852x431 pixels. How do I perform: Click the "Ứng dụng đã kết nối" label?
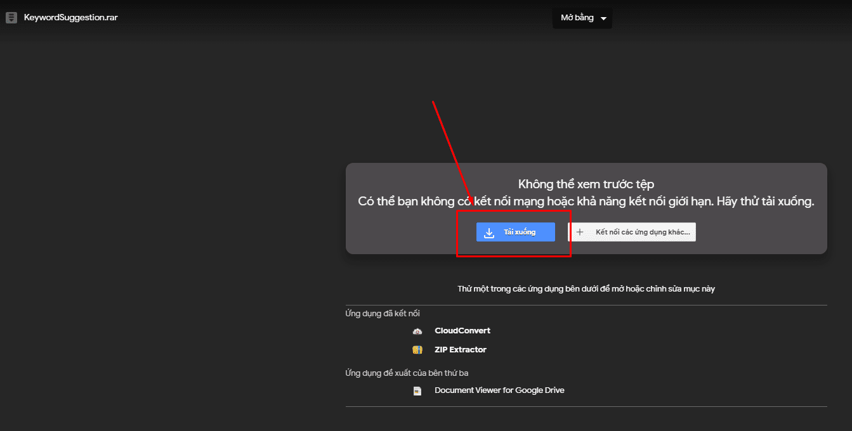click(x=383, y=314)
